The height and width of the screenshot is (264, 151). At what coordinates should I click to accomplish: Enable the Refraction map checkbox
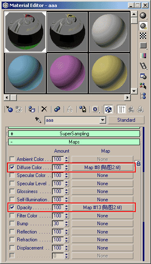[12, 239]
